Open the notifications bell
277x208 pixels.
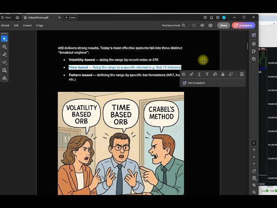tap(211, 17)
